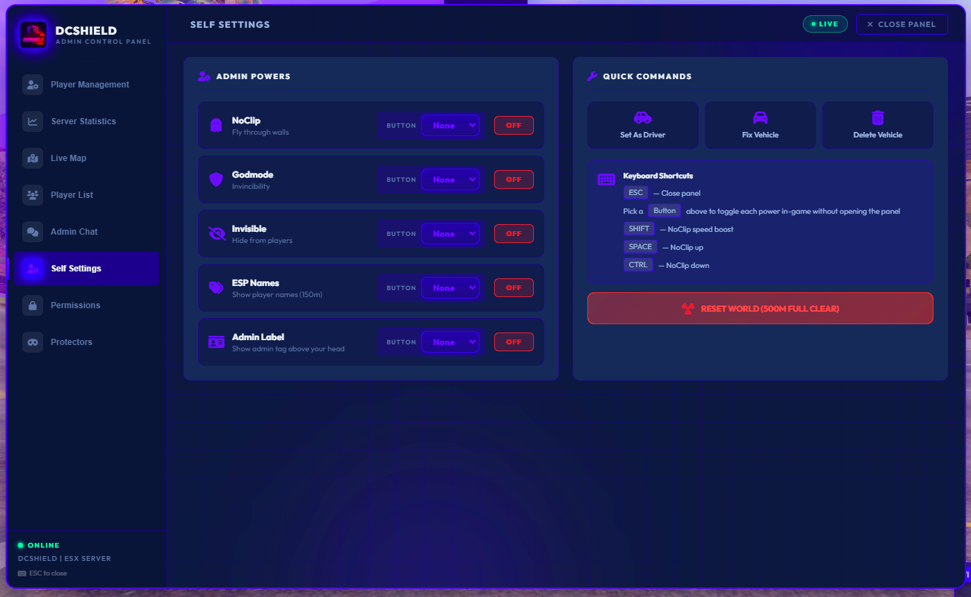The width and height of the screenshot is (971, 597).
Task: Click the ESP Names tag icon
Action: point(216,288)
